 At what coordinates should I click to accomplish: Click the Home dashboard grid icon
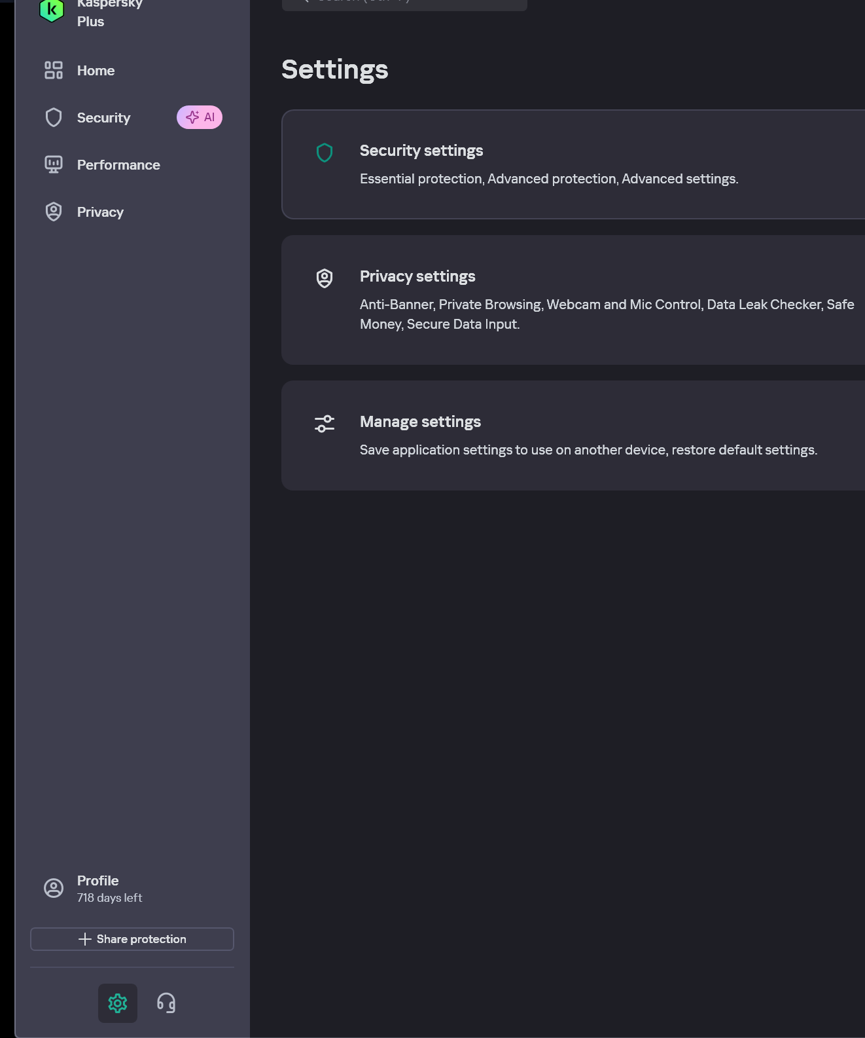(x=54, y=71)
